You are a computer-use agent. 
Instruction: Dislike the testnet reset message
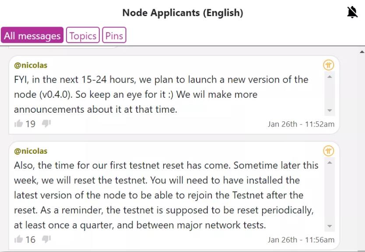tap(46, 239)
